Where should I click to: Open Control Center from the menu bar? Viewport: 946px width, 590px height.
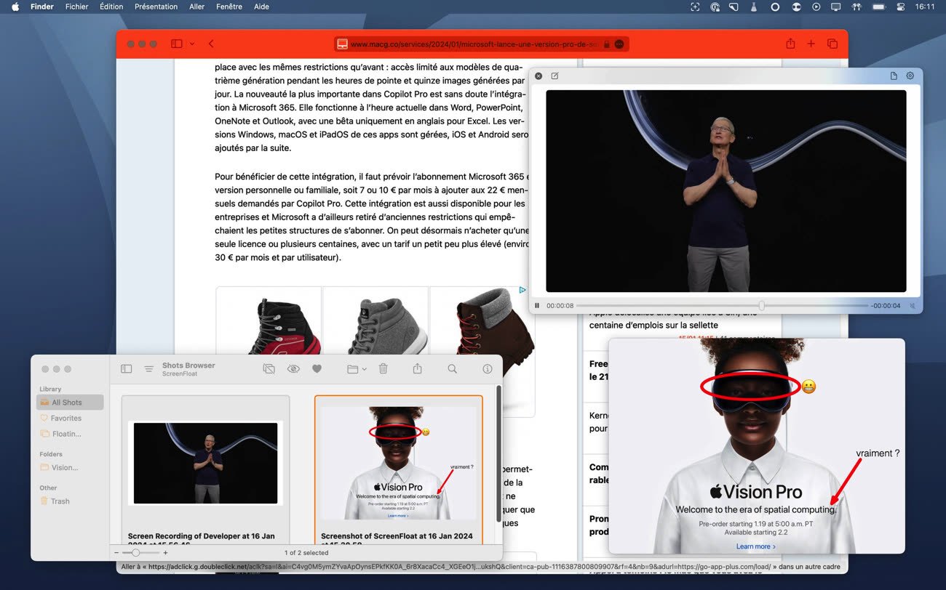tap(901, 7)
